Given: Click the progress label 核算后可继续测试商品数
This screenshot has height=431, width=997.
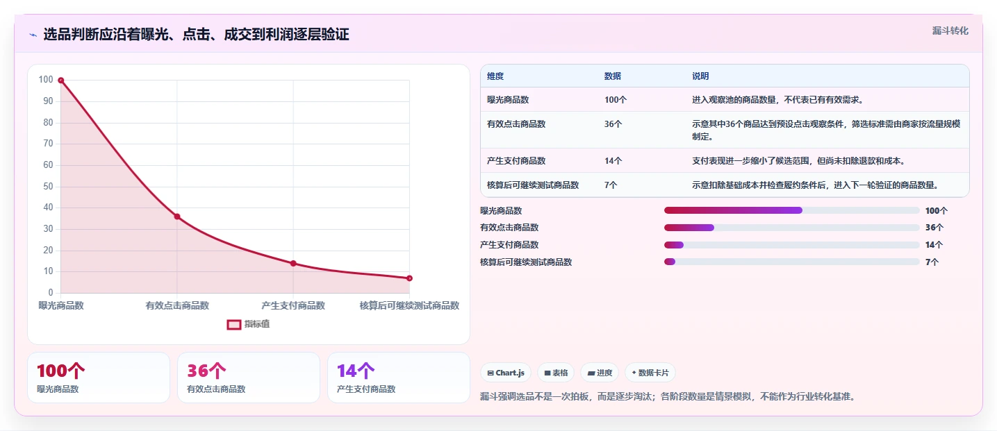Looking at the screenshot, I should [526, 262].
